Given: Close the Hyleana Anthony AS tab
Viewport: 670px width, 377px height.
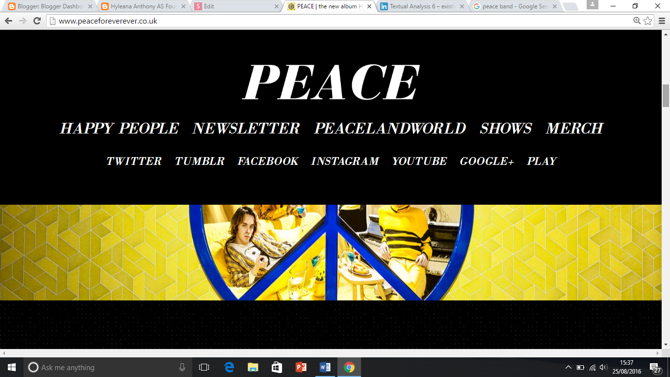Looking at the screenshot, I should point(183,6).
